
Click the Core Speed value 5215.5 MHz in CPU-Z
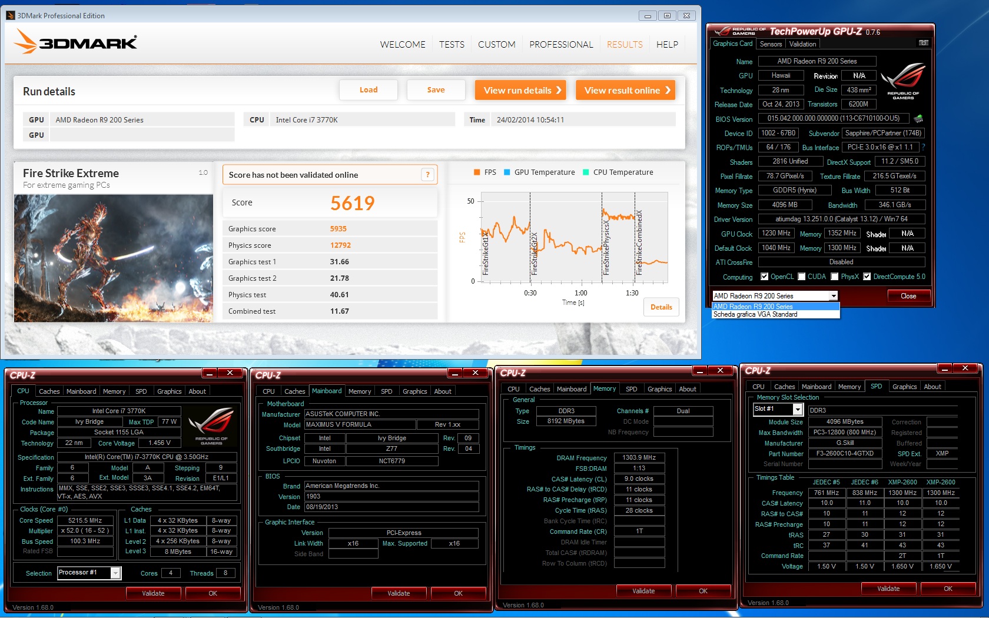[x=85, y=520]
